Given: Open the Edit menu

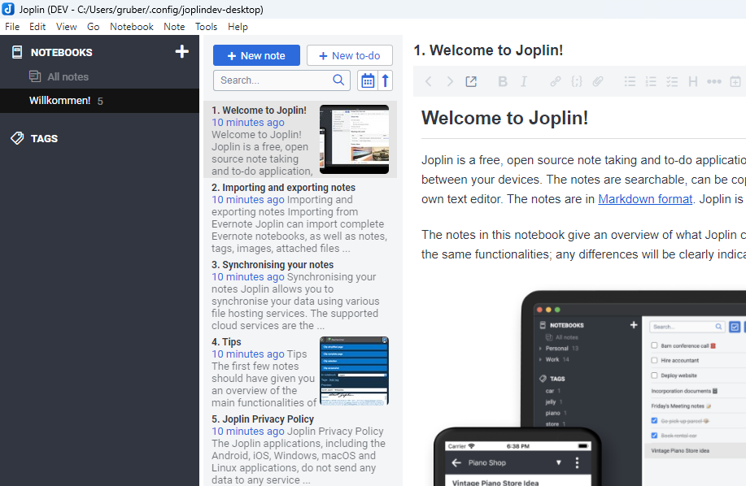Looking at the screenshot, I should [x=37, y=27].
